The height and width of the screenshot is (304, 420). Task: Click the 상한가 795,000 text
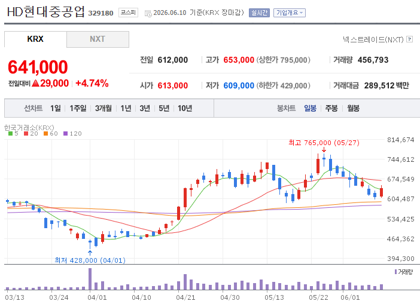point(284,60)
